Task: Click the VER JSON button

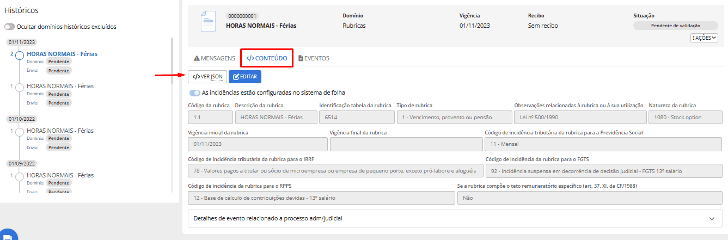Action: click(x=207, y=77)
